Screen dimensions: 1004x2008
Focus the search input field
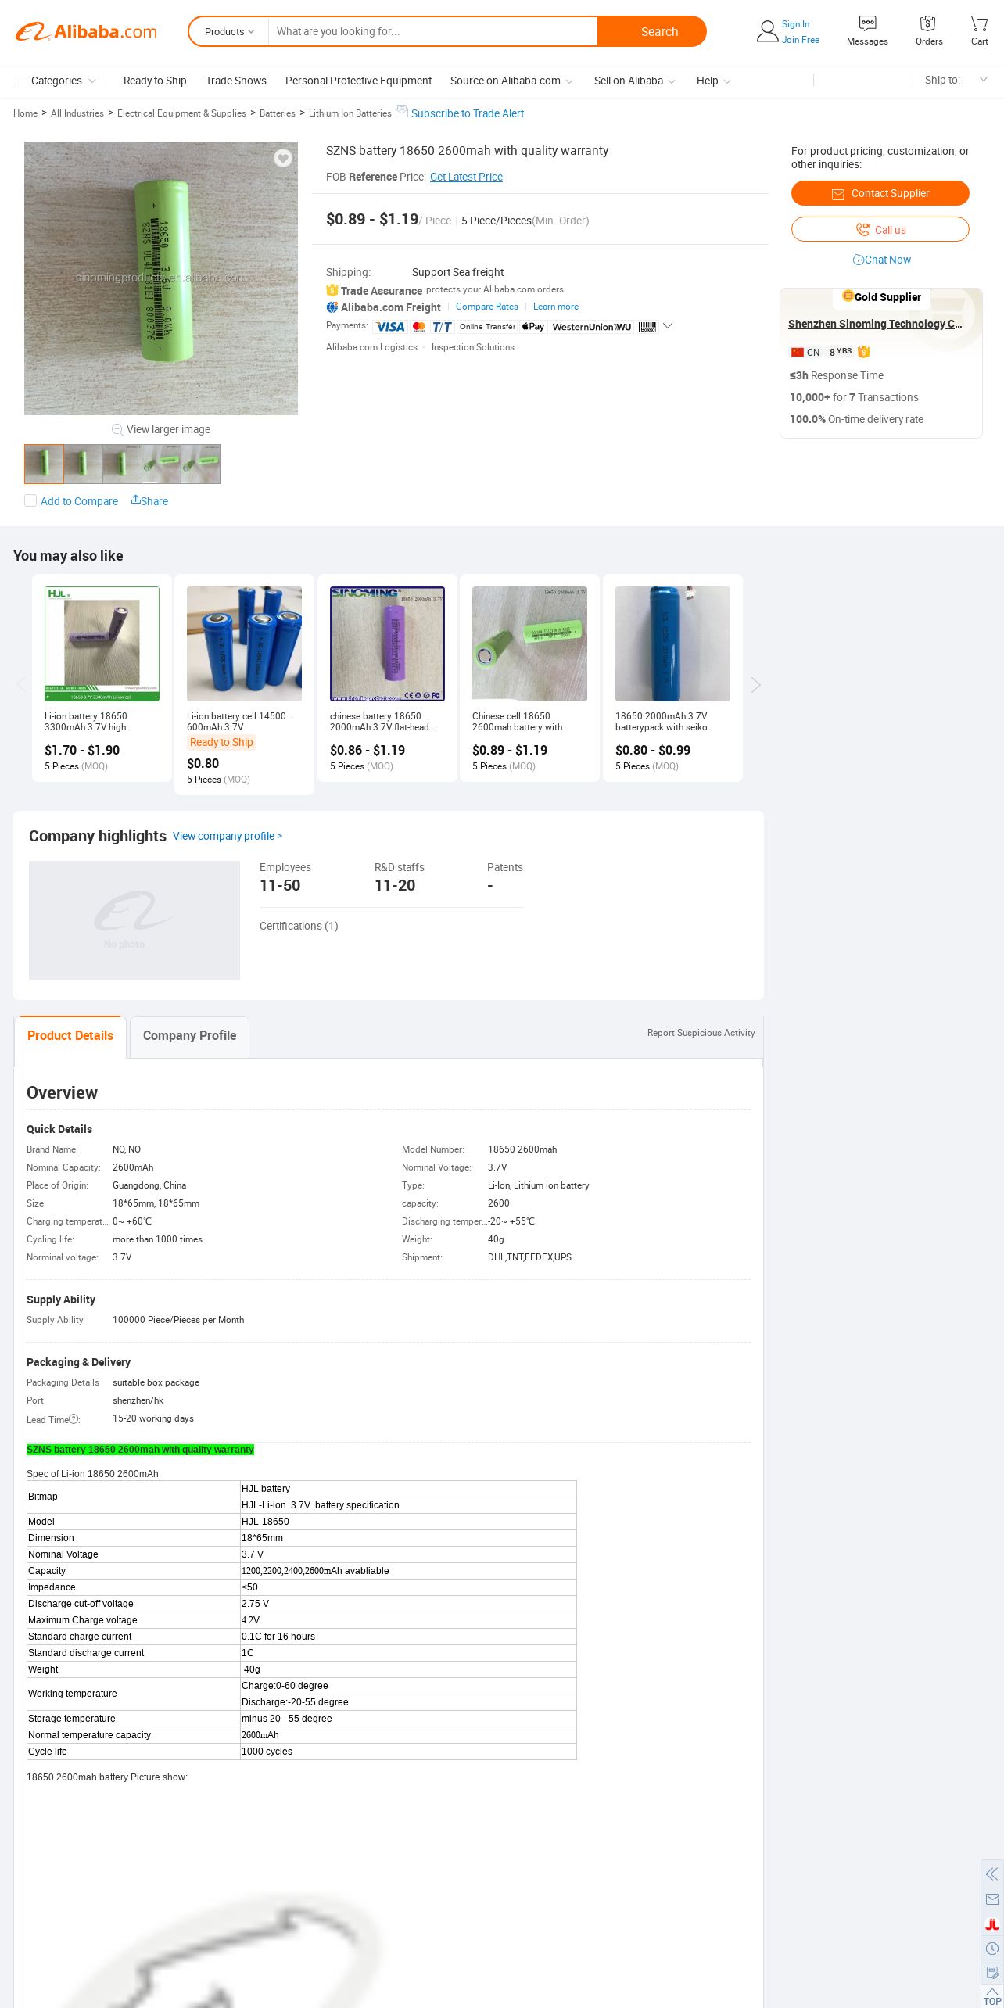[432, 31]
